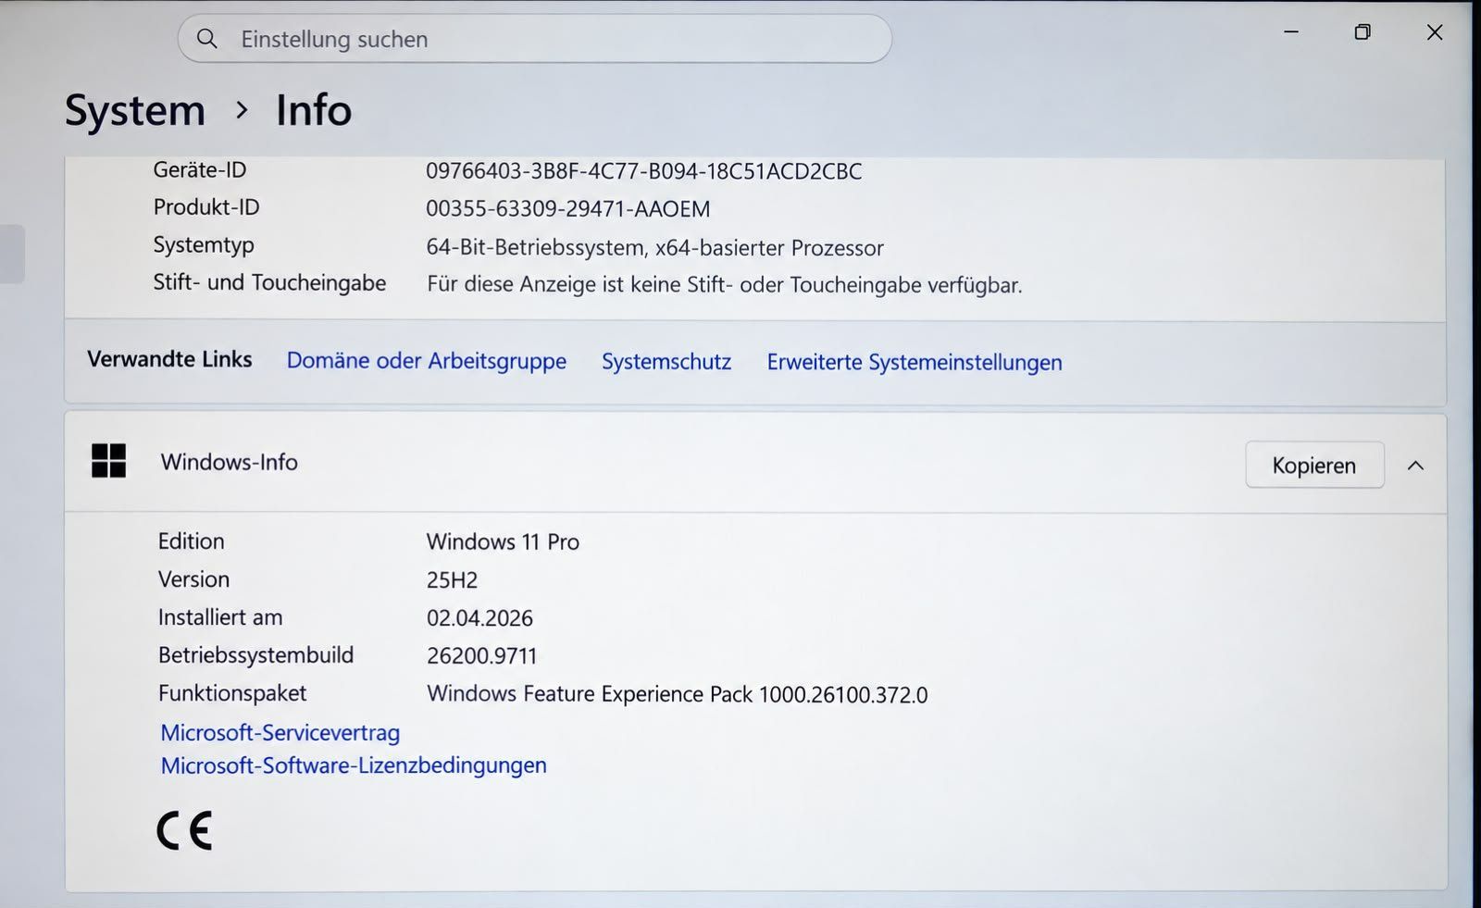Select Produkt-ID value 00355-63309-29471-AAOEM
The image size is (1481, 908).
click(x=568, y=209)
